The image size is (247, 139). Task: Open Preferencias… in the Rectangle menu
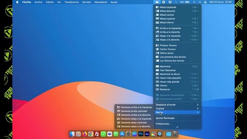pos(177,124)
